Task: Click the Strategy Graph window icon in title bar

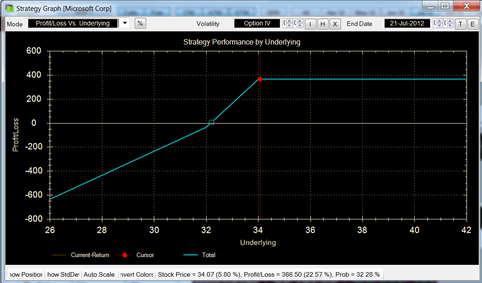Action: [10, 8]
